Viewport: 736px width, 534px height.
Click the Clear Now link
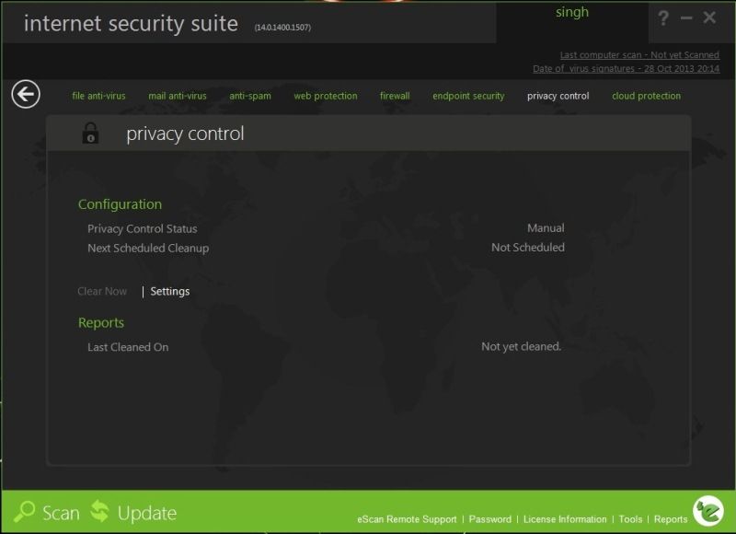pos(102,291)
